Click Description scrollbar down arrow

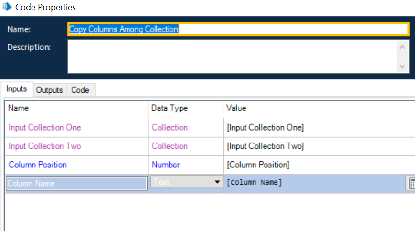402,66
